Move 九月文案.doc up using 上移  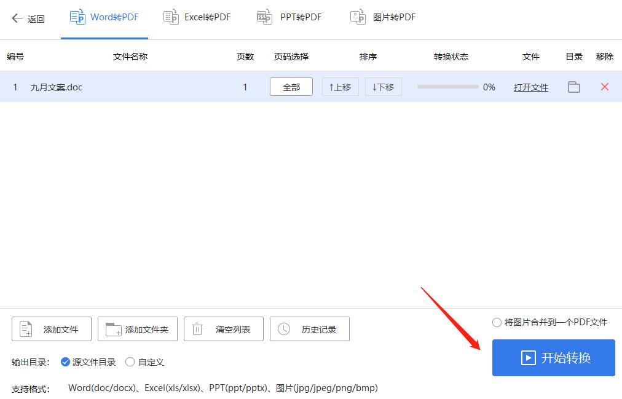click(340, 87)
